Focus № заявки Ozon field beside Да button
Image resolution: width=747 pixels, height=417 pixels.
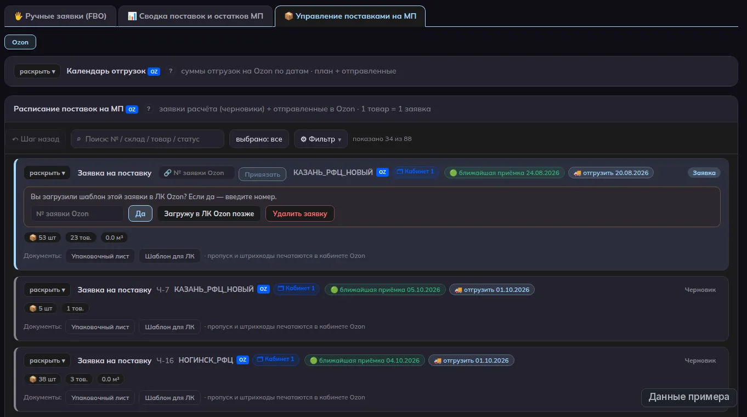point(77,213)
